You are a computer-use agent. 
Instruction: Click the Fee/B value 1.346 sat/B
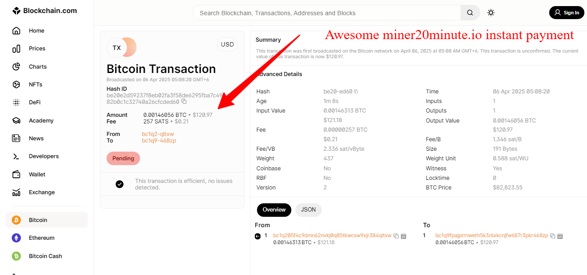coord(507,139)
